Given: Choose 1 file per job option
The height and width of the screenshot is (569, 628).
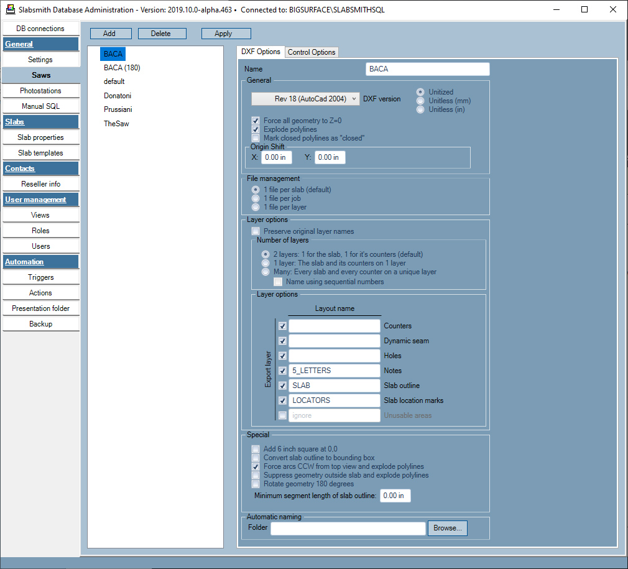Looking at the screenshot, I should point(256,198).
